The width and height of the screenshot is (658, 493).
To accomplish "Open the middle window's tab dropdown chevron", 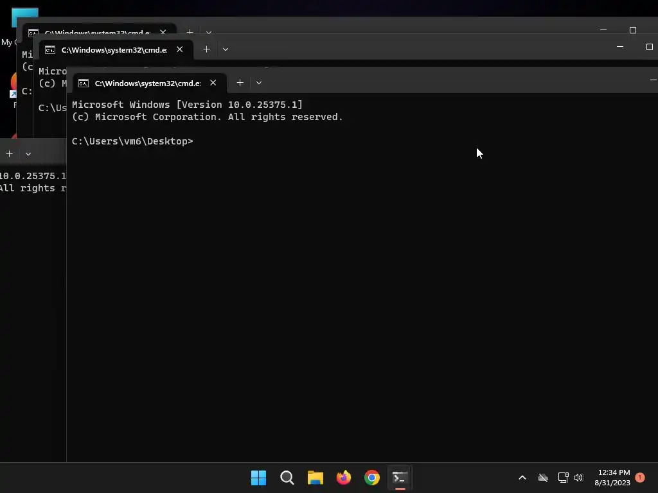I will pyautogui.click(x=226, y=49).
